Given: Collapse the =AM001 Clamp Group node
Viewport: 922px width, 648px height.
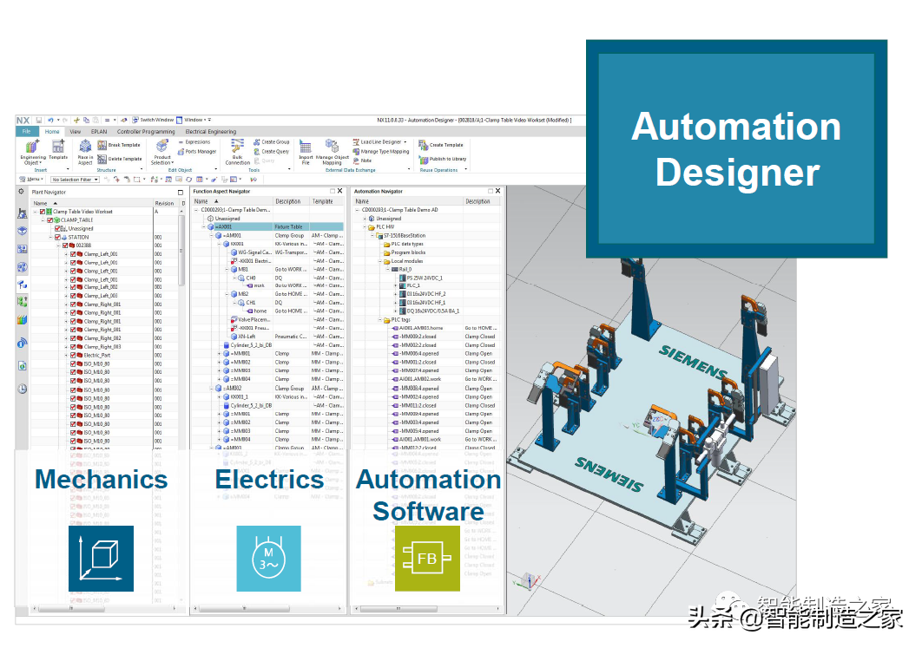Looking at the screenshot, I should click(x=212, y=236).
